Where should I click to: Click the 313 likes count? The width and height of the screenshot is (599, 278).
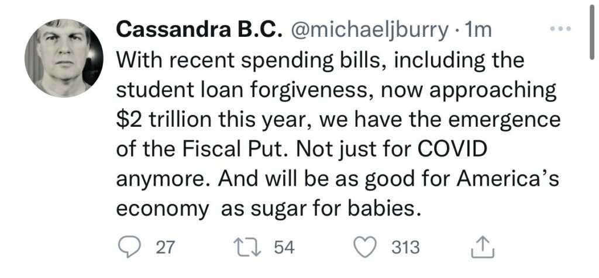coord(405,248)
